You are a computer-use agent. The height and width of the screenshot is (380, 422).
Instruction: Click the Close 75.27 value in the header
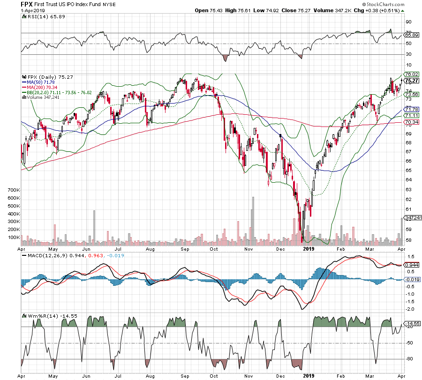(296, 10)
